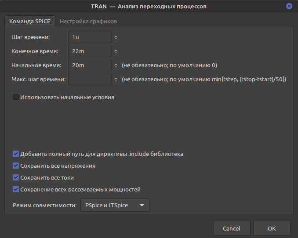Uncheck Добавить полный путь для директивы .include
This screenshot has height=238, width=298.
pyautogui.click(x=16, y=154)
